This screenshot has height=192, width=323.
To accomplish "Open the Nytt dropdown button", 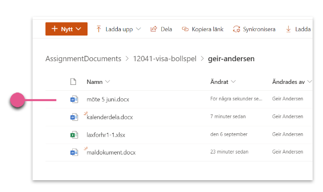I will click(x=66, y=29).
